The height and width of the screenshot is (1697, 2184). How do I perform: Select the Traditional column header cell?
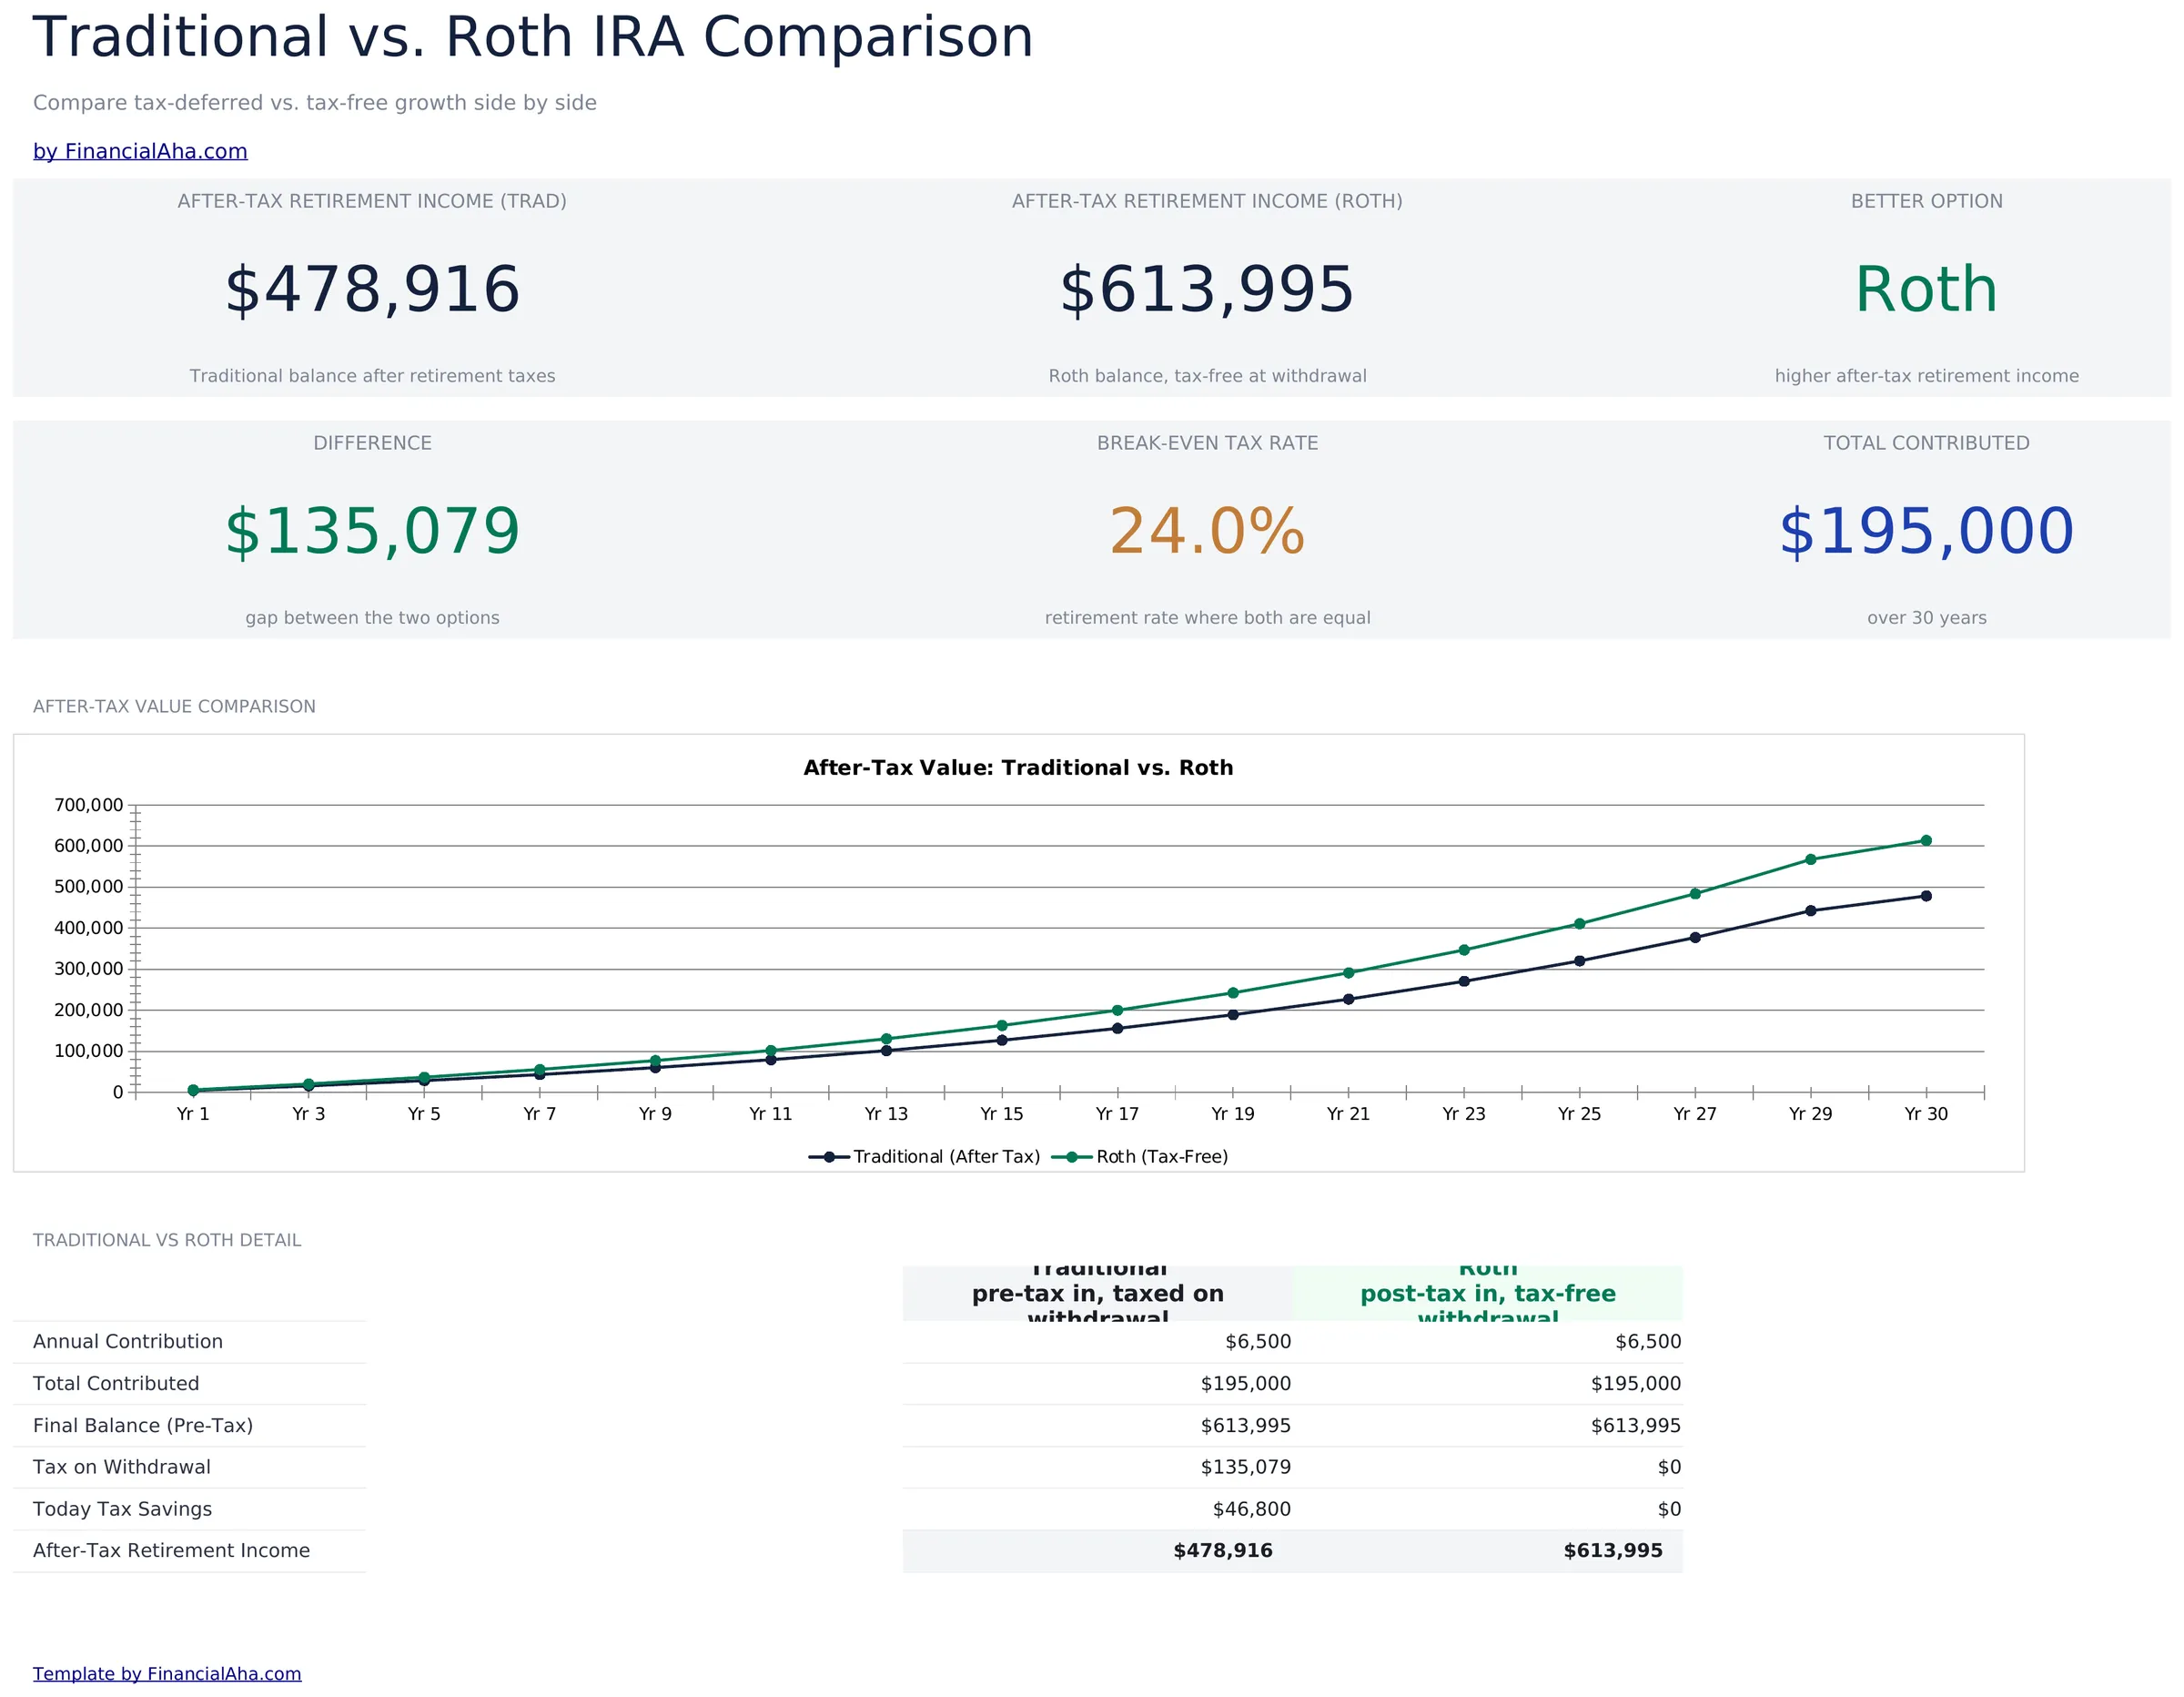pyautogui.click(x=1097, y=1293)
